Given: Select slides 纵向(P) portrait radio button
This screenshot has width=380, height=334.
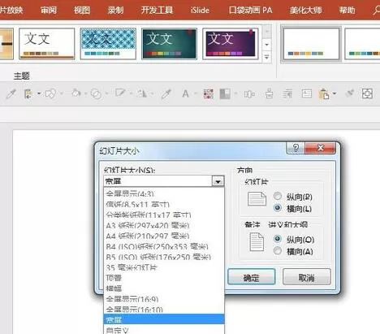Looking at the screenshot, I should point(278,196).
